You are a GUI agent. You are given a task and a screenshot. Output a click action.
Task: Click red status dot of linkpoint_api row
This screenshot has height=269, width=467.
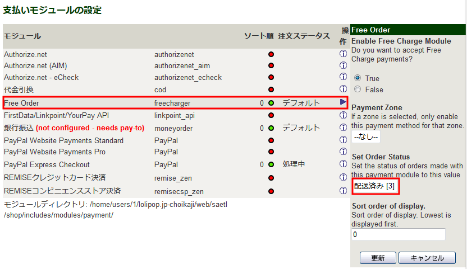pos(271,115)
